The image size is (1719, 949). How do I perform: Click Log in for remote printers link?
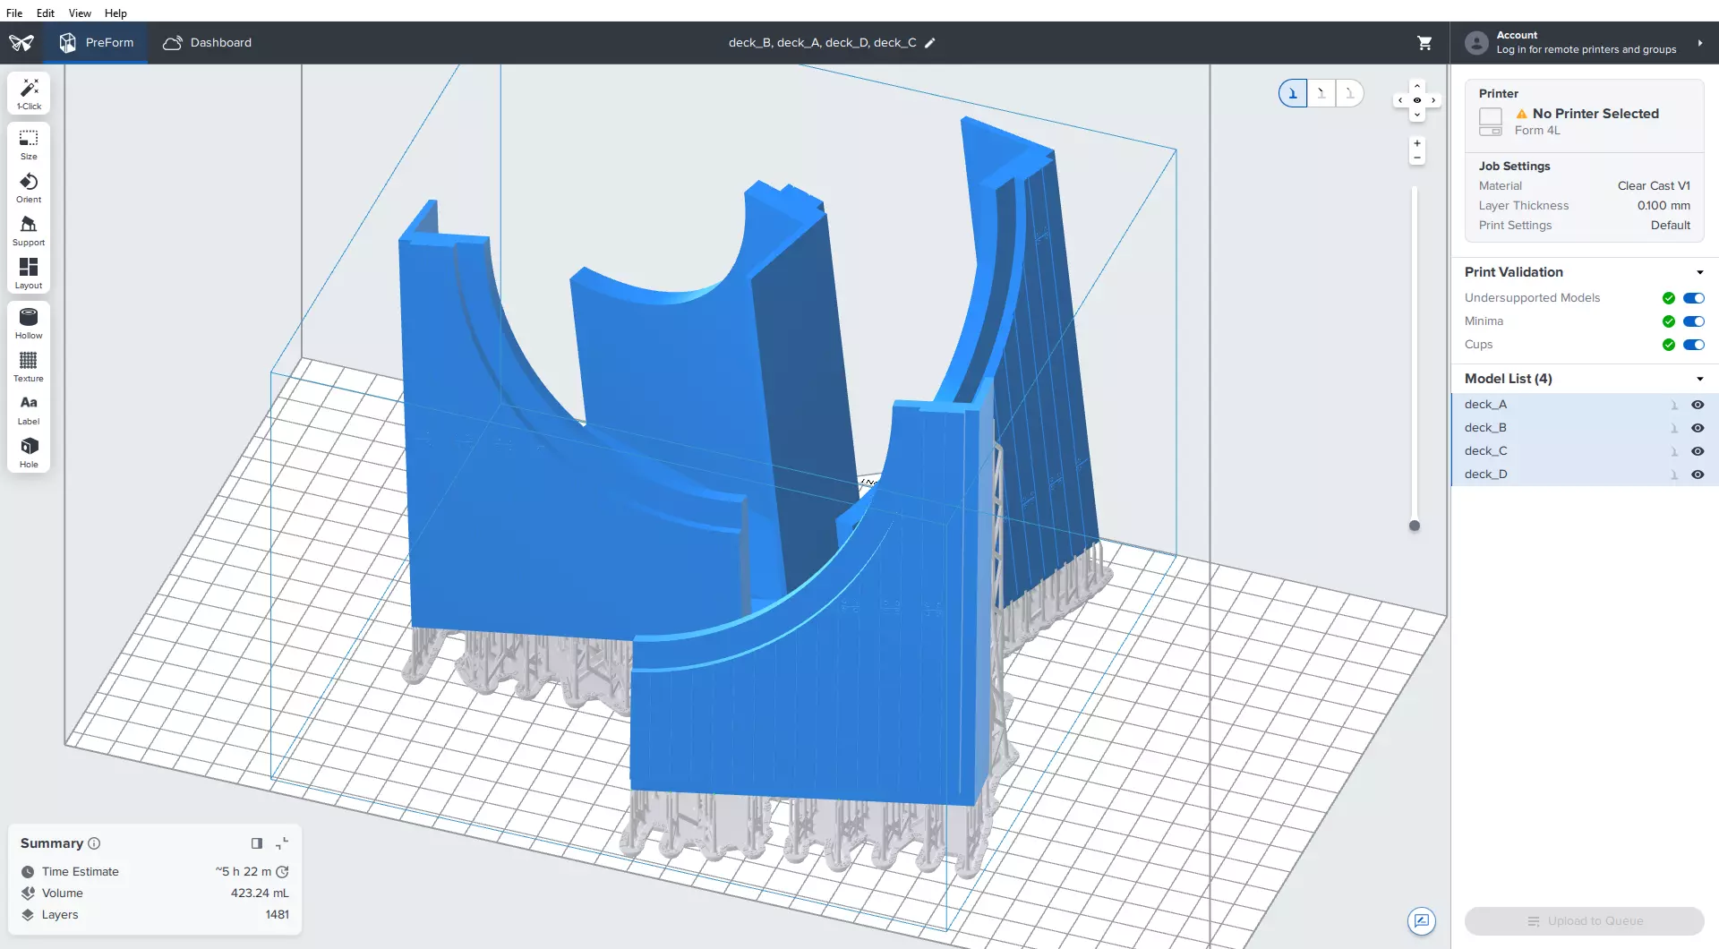pyautogui.click(x=1586, y=50)
